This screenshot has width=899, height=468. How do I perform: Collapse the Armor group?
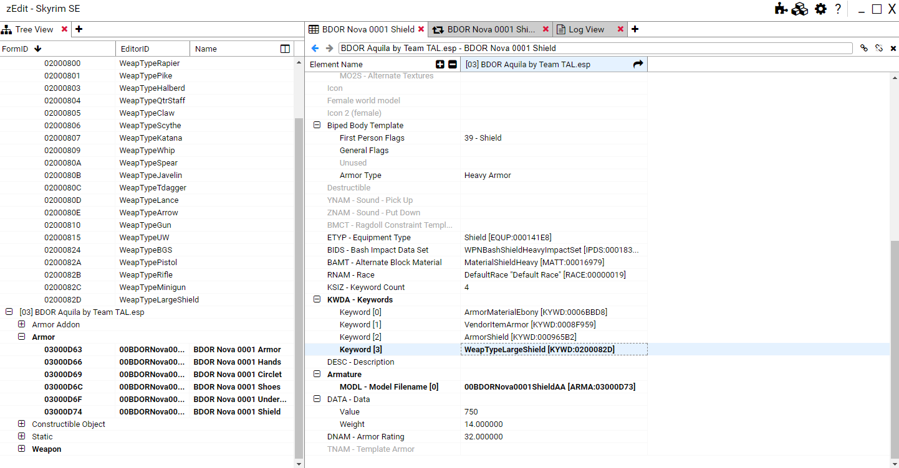coord(21,337)
